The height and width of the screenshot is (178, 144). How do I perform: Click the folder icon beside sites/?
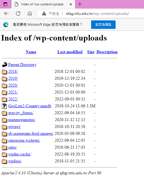[x=5, y=148]
